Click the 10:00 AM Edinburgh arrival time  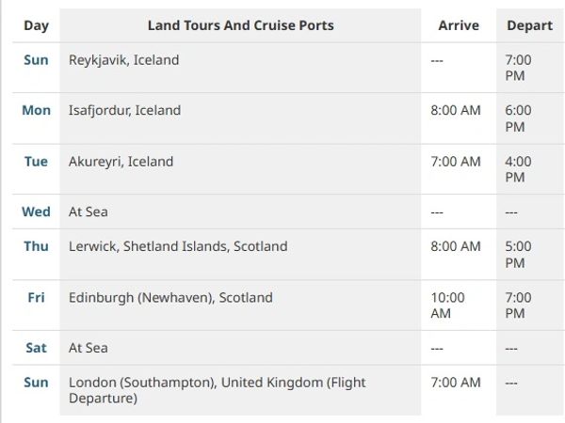click(x=447, y=305)
